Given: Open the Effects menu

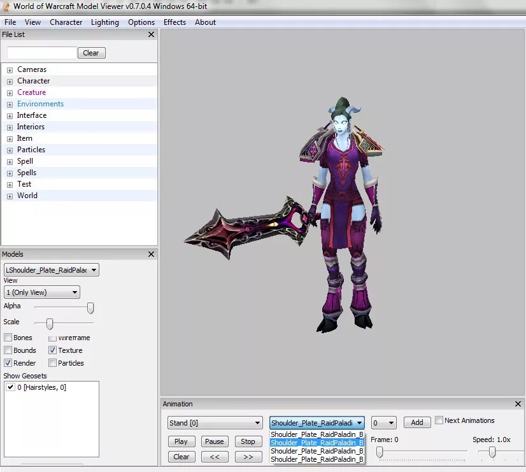Looking at the screenshot, I should pos(174,22).
